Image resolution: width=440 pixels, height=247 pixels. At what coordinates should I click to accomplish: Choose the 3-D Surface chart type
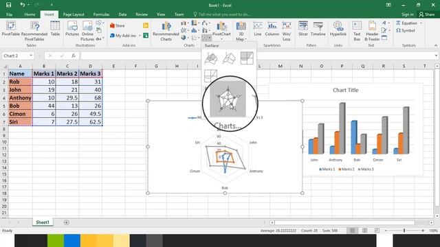(x=211, y=58)
